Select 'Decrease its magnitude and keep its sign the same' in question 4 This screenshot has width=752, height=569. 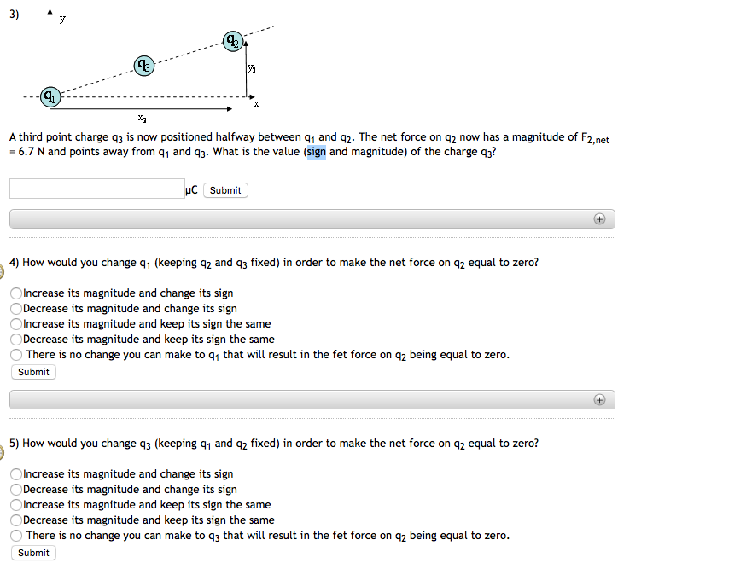15,339
